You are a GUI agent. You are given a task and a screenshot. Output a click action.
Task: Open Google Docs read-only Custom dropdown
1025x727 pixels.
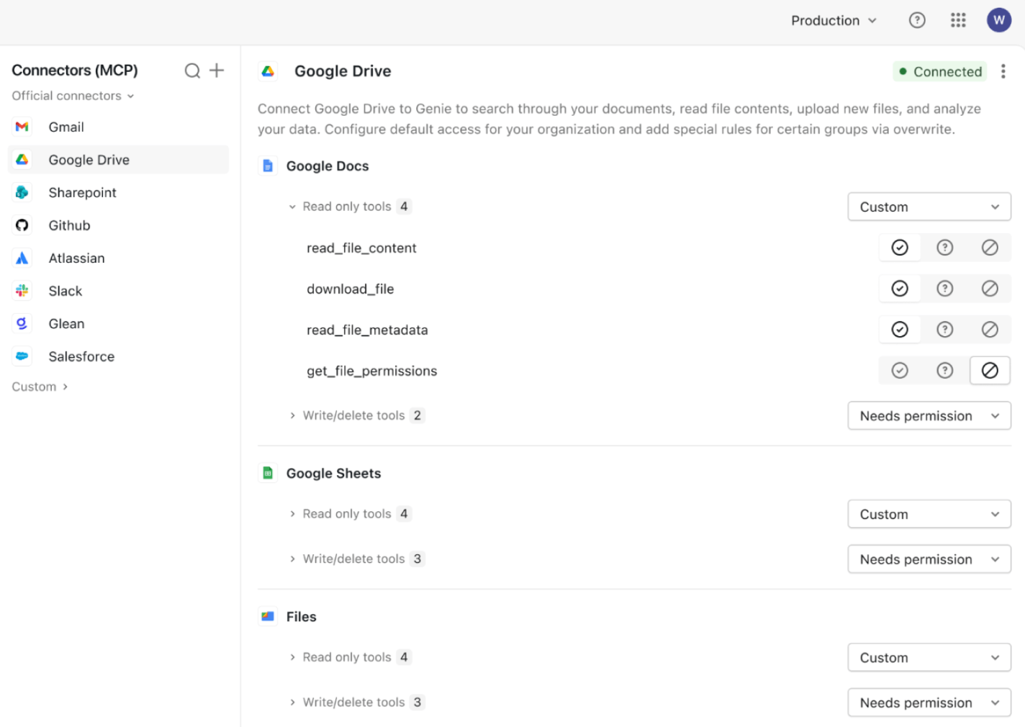point(929,207)
